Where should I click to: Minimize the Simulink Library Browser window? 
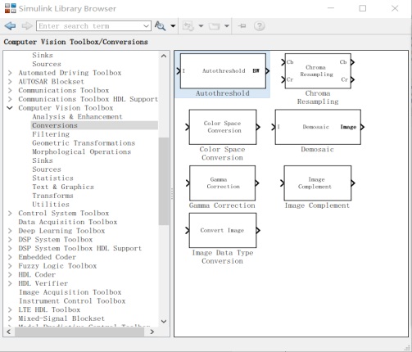click(331, 8)
